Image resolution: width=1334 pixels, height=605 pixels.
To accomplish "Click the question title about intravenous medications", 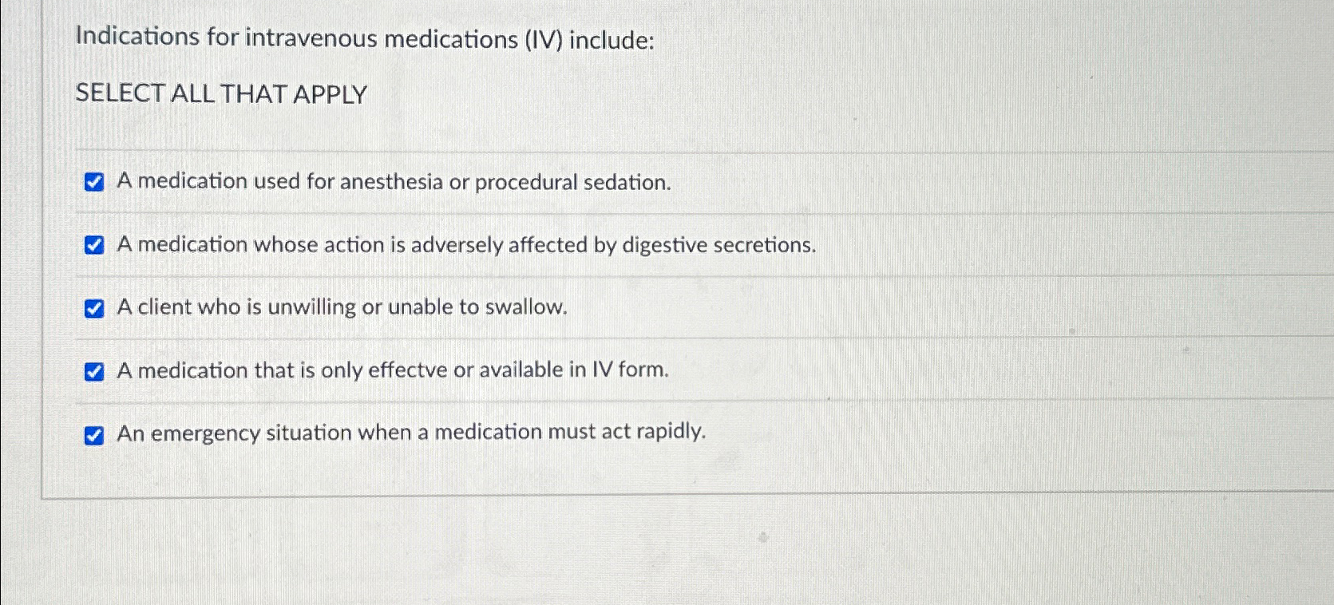I will click(366, 38).
